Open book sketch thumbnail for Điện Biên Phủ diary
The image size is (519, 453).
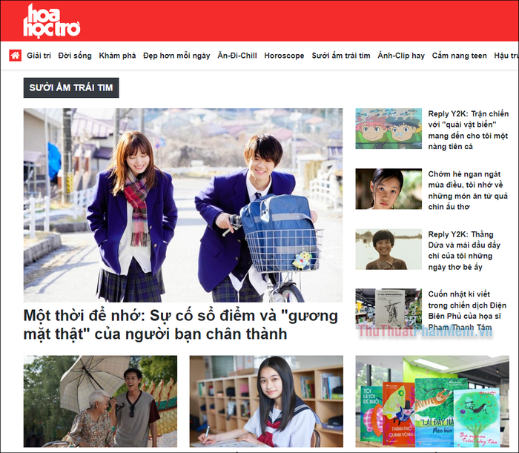[389, 309]
